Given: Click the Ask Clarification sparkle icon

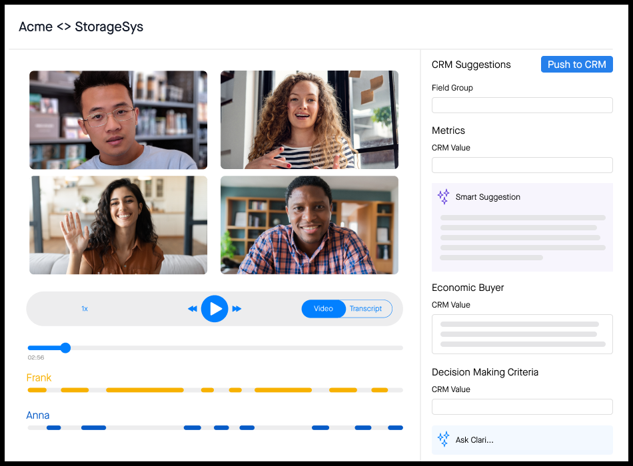Looking at the screenshot, I should [443, 439].
